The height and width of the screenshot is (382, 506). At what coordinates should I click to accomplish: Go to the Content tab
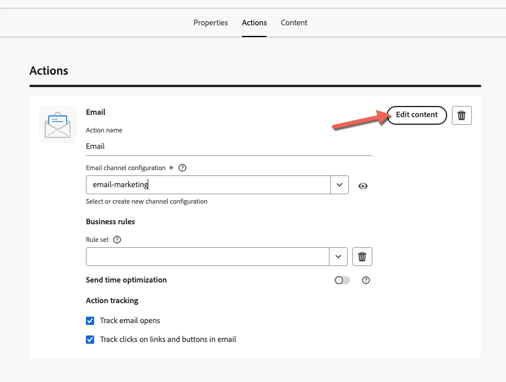(294, 22)
